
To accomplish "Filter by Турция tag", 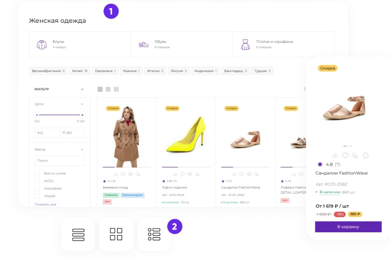I will point(262,71).
